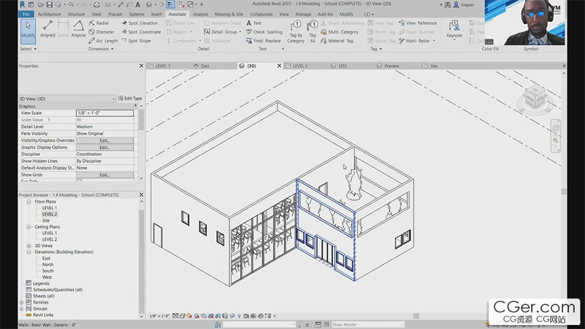Click the Edit Type button
The width and height of the screenshot is (585, 329).
tap(130, 98)
